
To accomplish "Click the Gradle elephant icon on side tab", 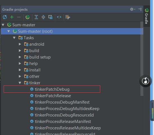I will tap(147, 10).
